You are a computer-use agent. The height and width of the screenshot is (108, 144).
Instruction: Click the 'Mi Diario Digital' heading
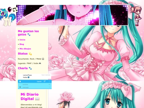click(x=30, y=97)
